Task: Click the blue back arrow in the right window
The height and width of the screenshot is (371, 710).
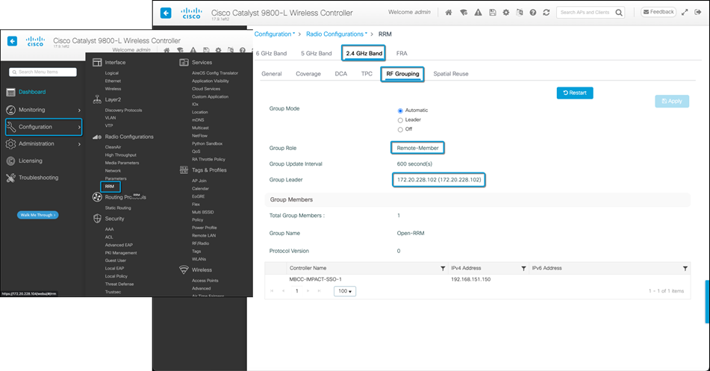Action: pyautogui.click(x=166, y=13)
